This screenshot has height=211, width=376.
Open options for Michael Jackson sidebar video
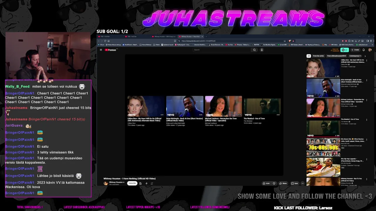[x=366, y=100]
